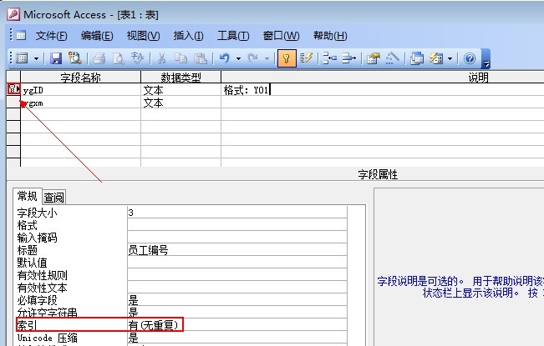The width and height of the screenshot is (544, 346).
Task: Open the Indexes lightning icon
Action: click(306, 58)
